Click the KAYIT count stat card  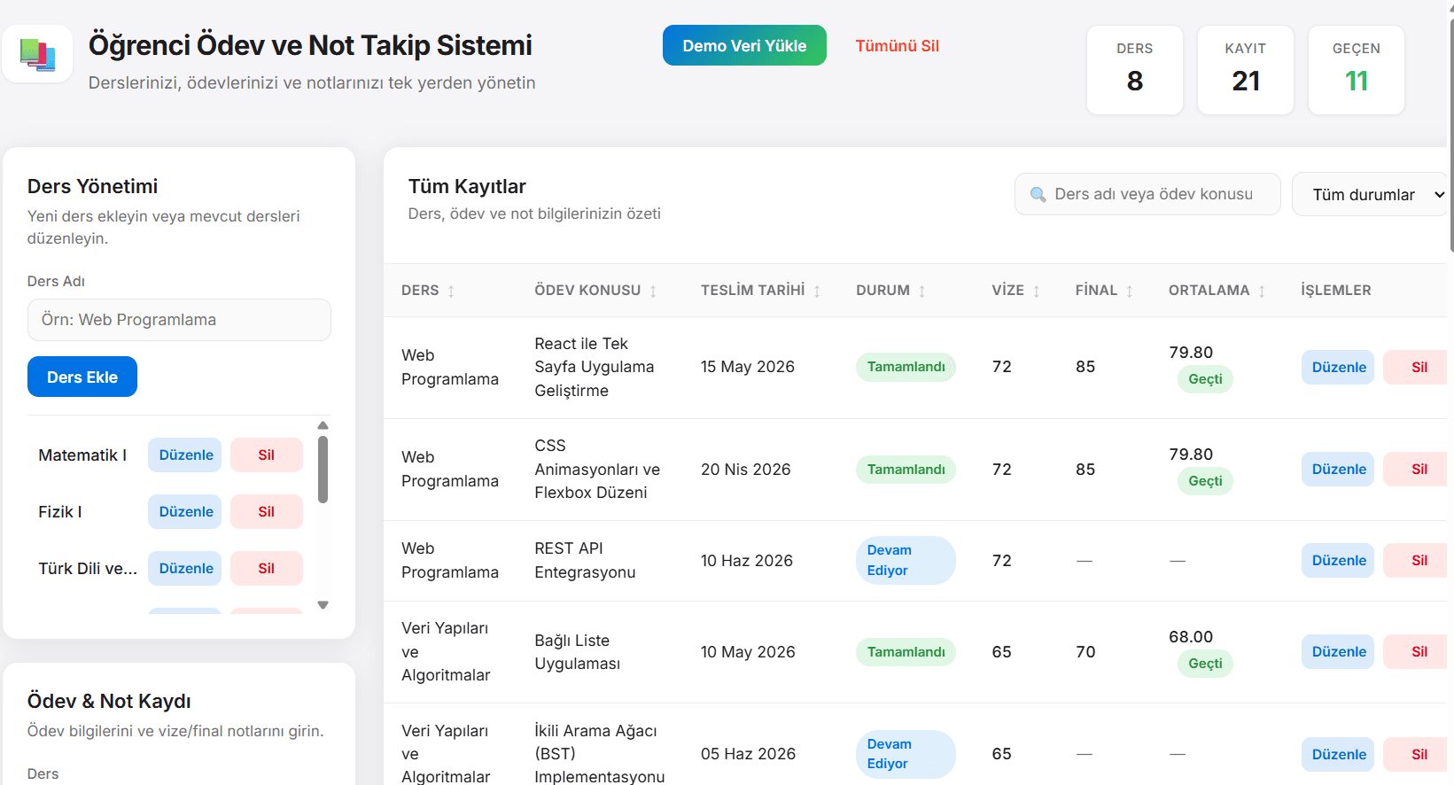(1245, 70)
